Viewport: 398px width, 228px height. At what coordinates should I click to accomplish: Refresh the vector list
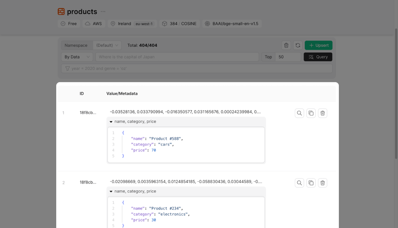pos(298,45)
